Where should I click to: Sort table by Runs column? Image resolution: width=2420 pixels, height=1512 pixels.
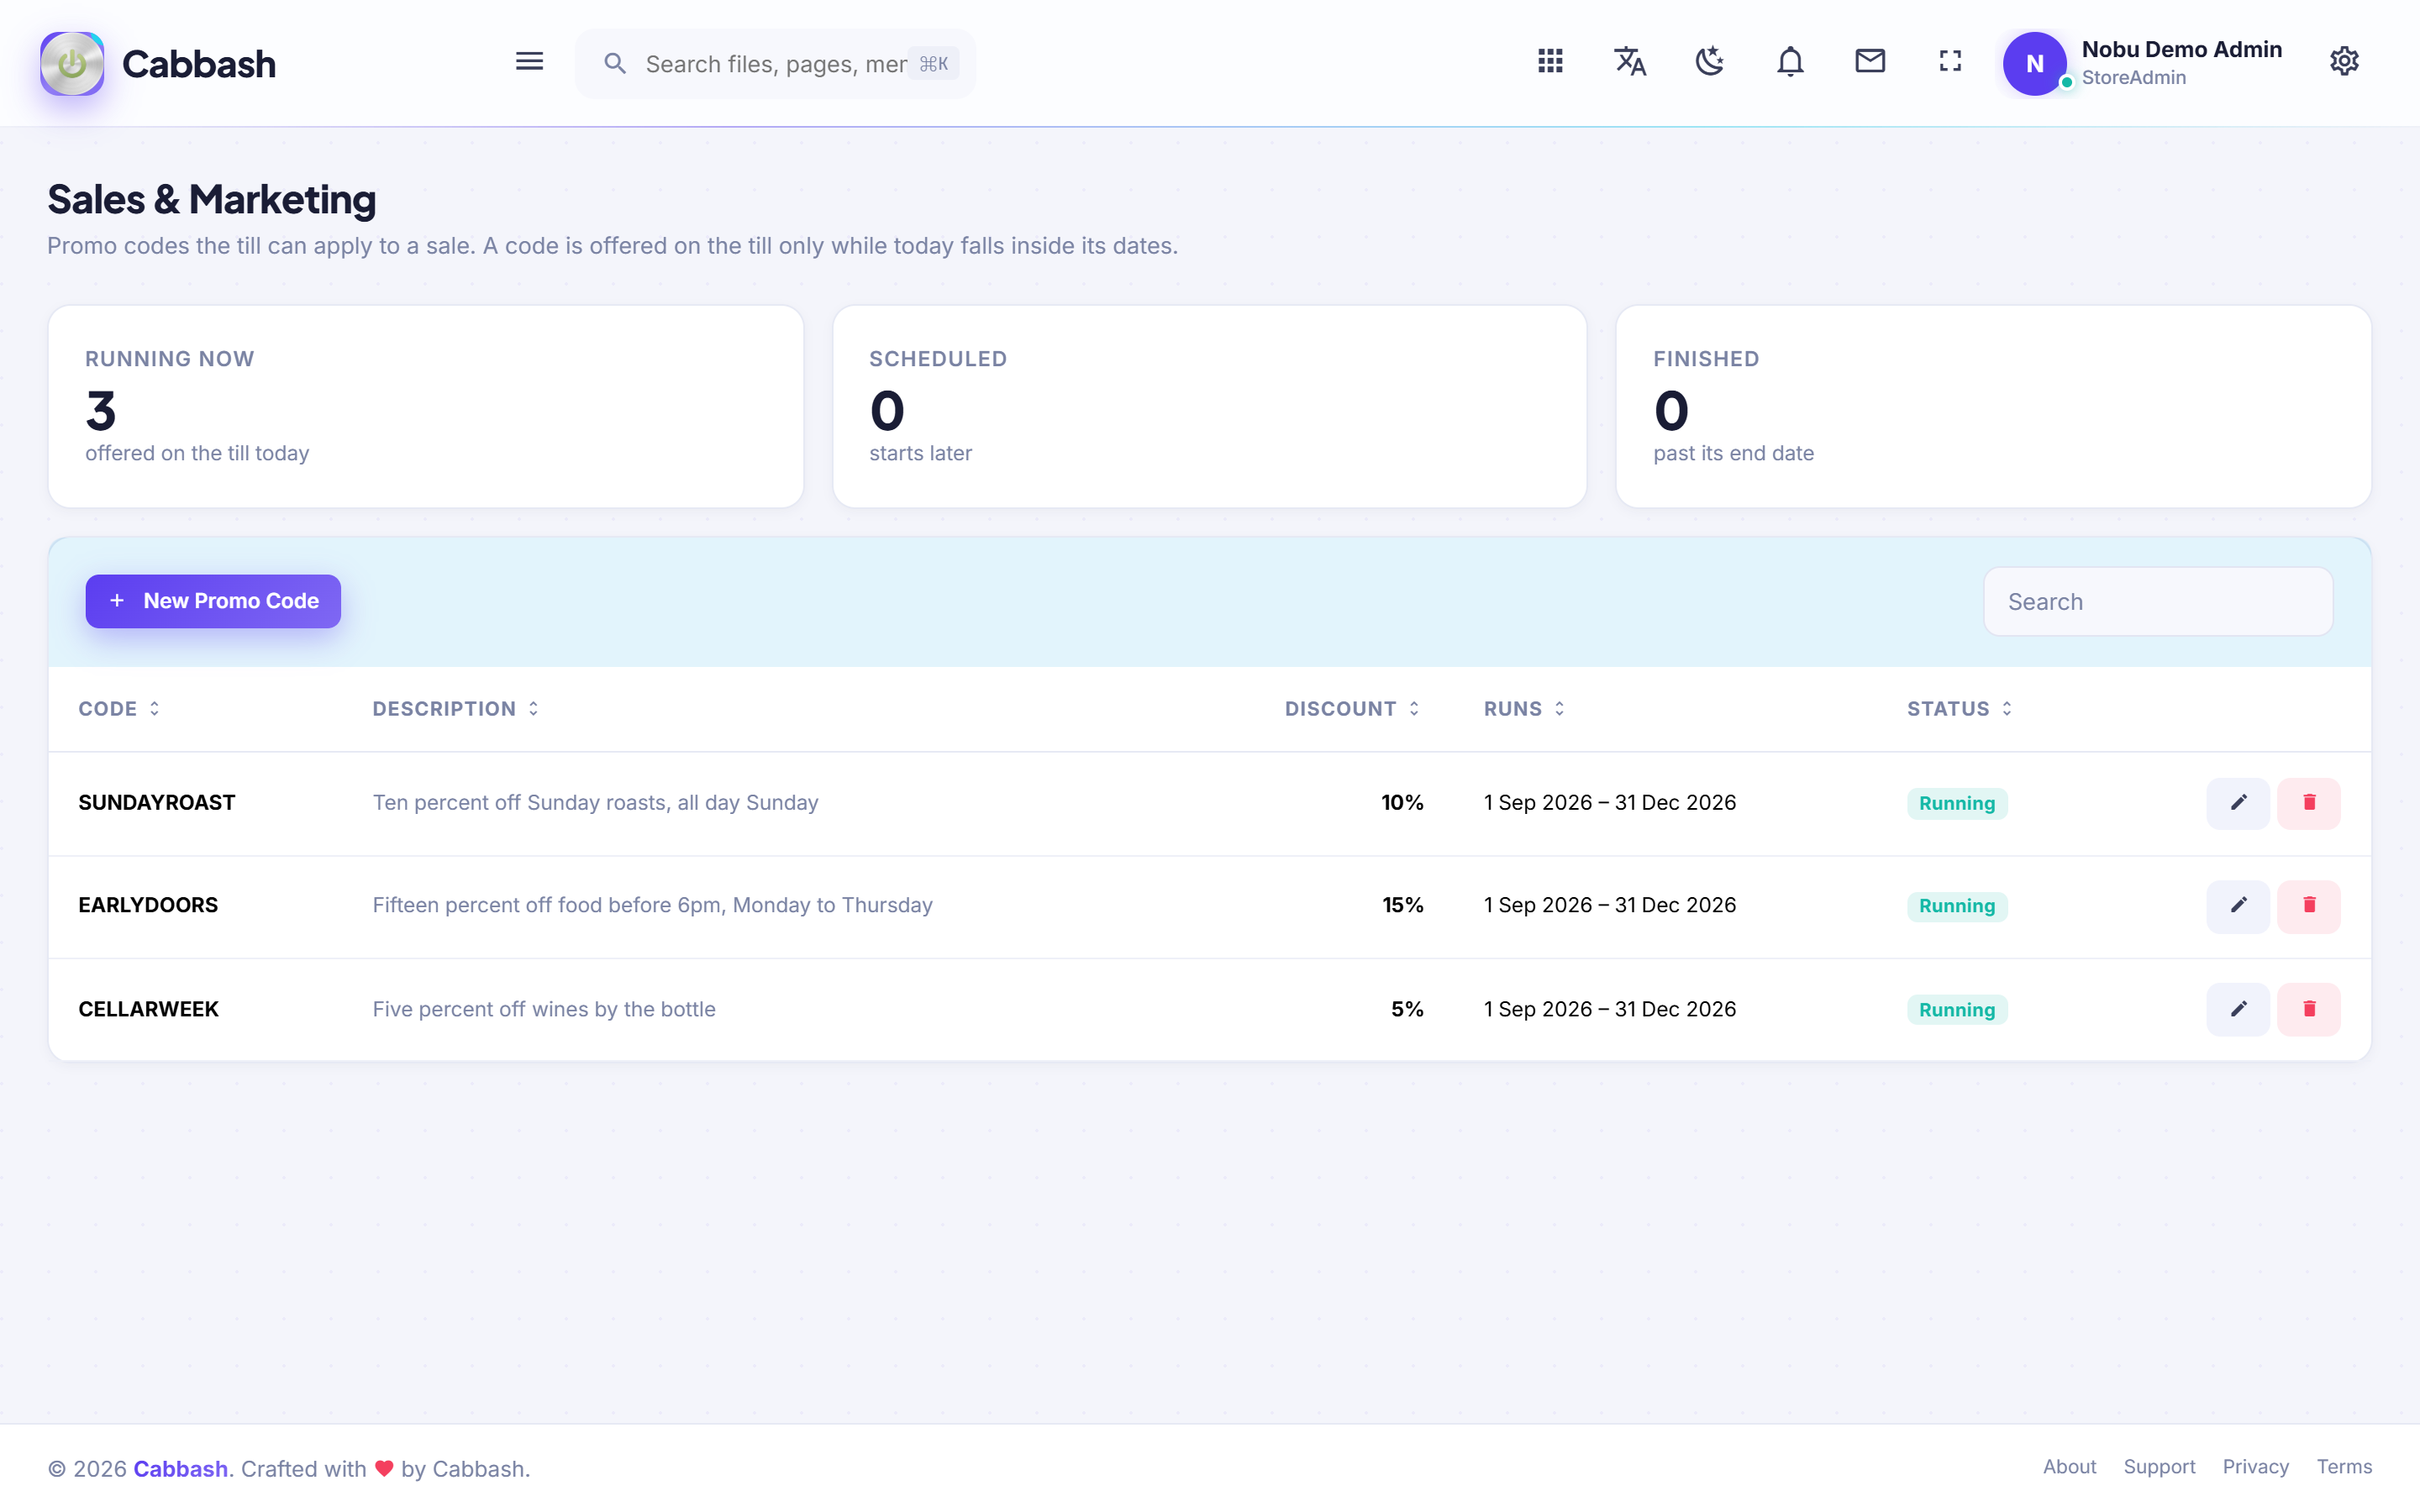coord(1524,709)
